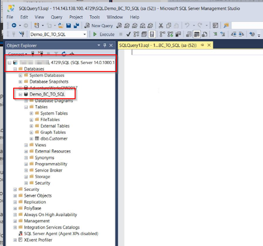This screenshot has width=263, height=246.
Task: Click inside the query editor text area
Action: [x=193, y=147]
